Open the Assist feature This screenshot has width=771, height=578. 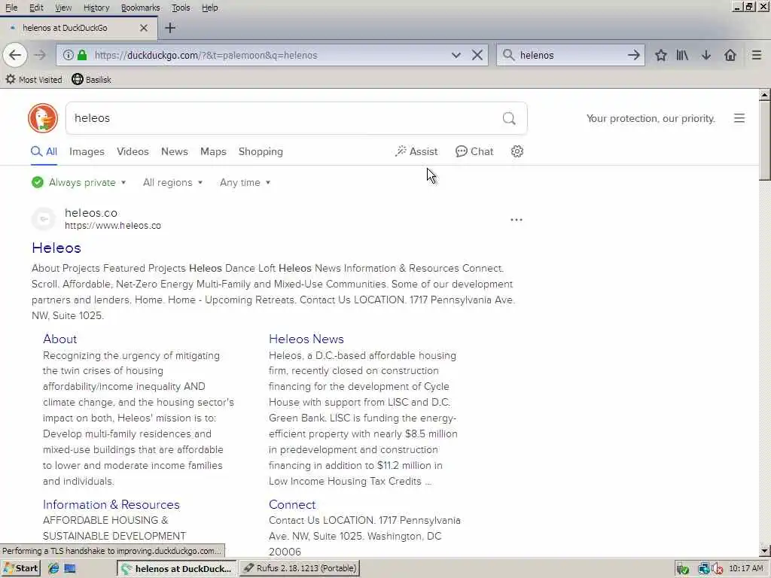point(416,151)
